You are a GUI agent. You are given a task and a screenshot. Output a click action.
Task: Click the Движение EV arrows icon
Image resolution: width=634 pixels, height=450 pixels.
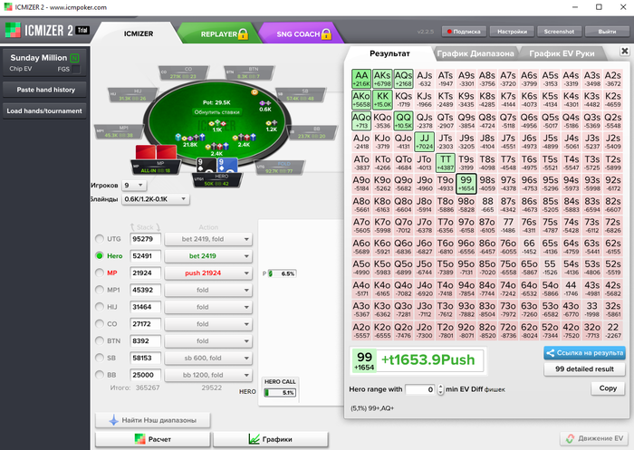pyautogui.click(x=570, y=438)
